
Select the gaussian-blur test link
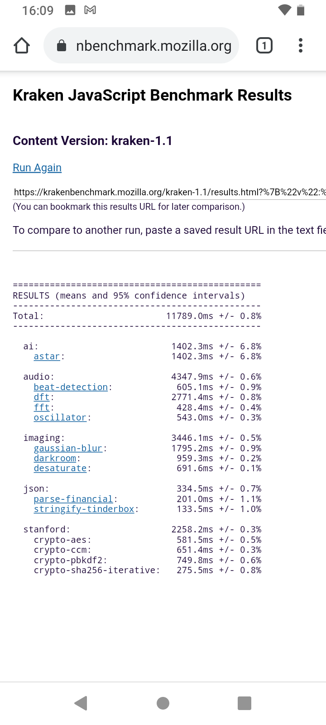[x=68, y=449]
